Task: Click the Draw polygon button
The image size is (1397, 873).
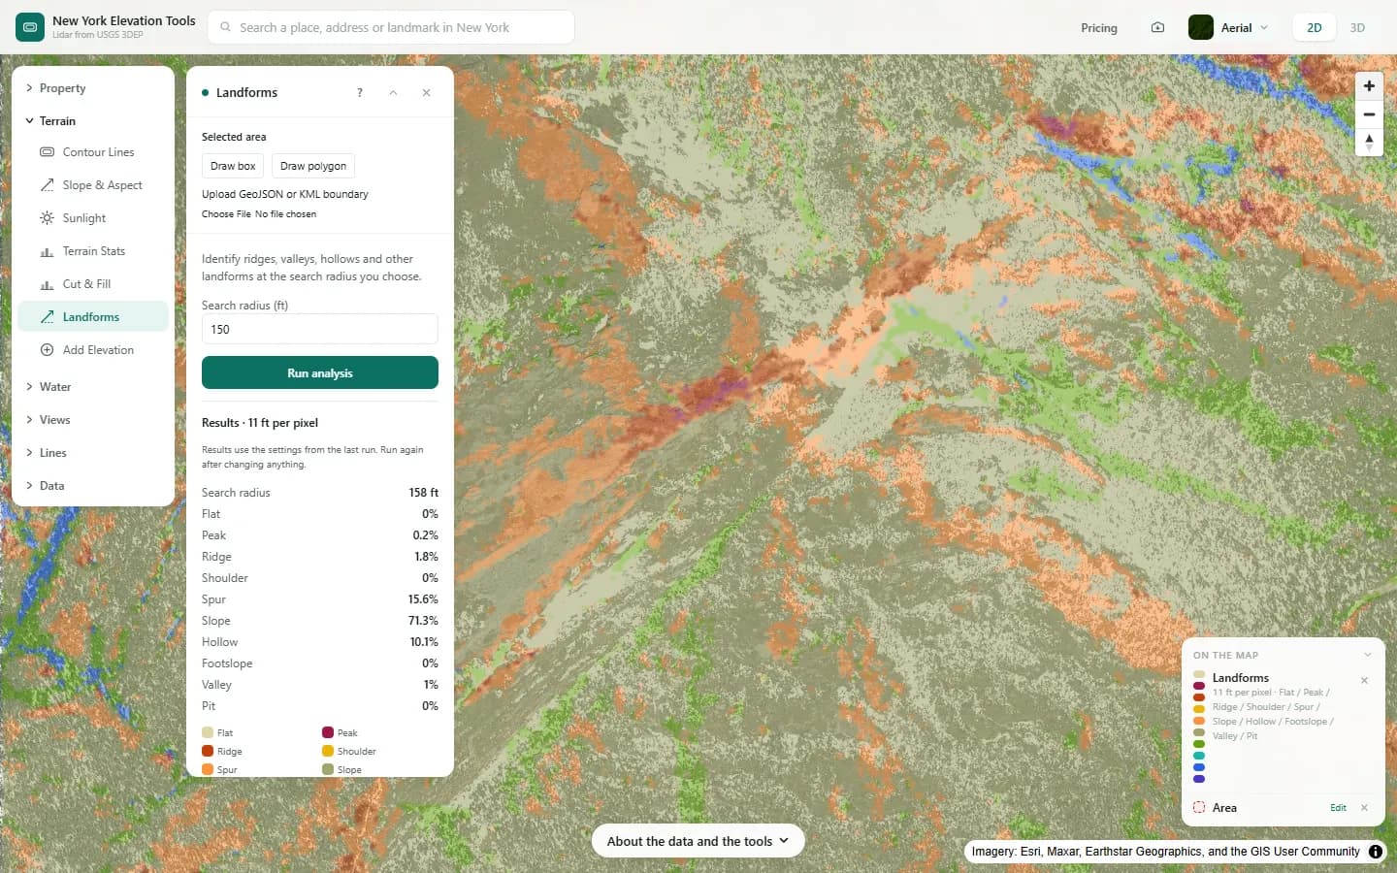Action: point(313,166)
